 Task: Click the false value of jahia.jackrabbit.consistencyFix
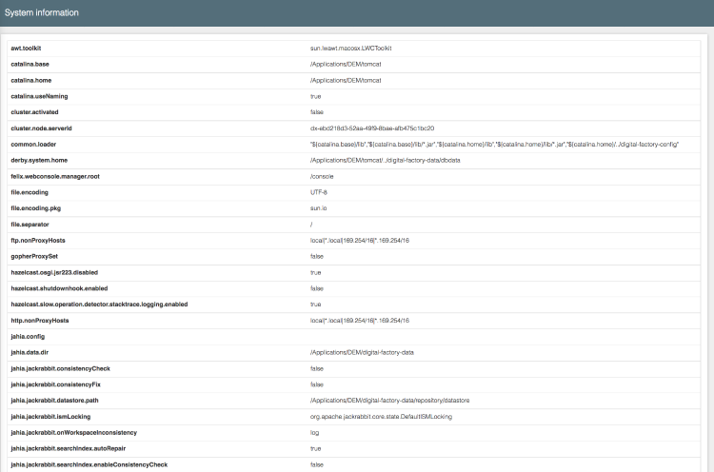click(316, 384)
